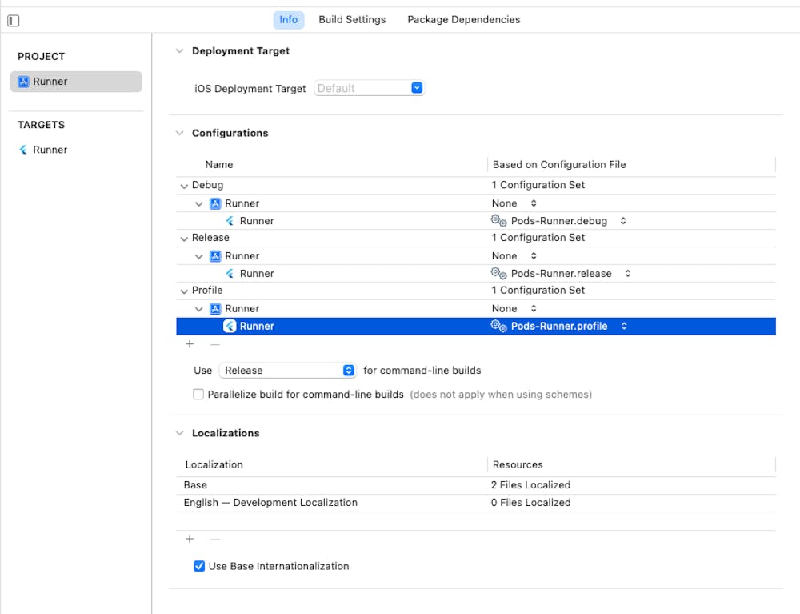Click the plus icon under Configurations
This screenshot has height=614, width=800.
tap(190, 344)
